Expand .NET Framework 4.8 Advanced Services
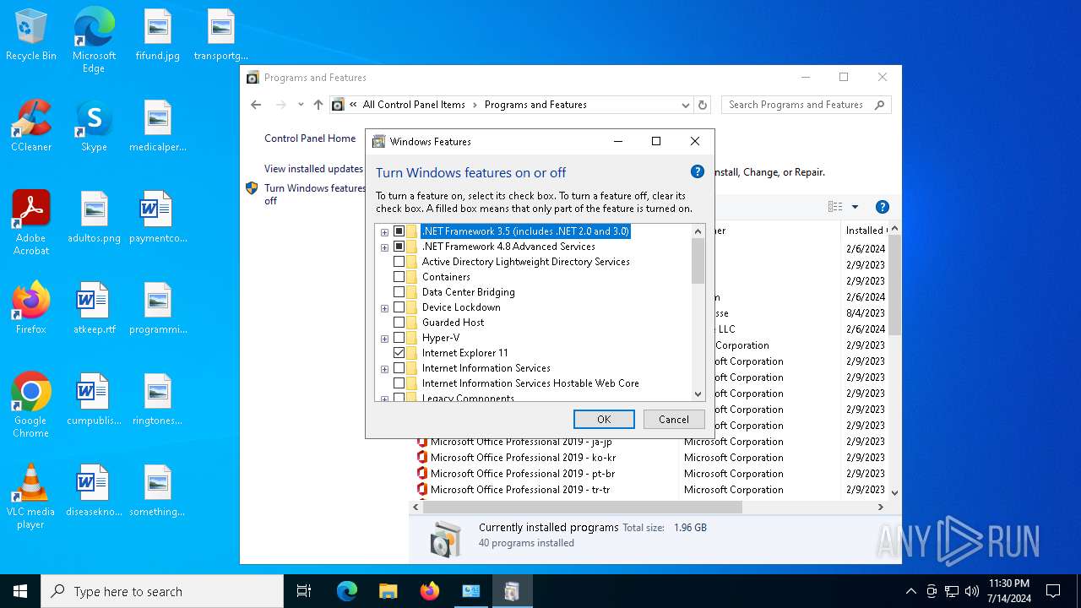Viewport: 1081px width, 608px height. point(384,247)
